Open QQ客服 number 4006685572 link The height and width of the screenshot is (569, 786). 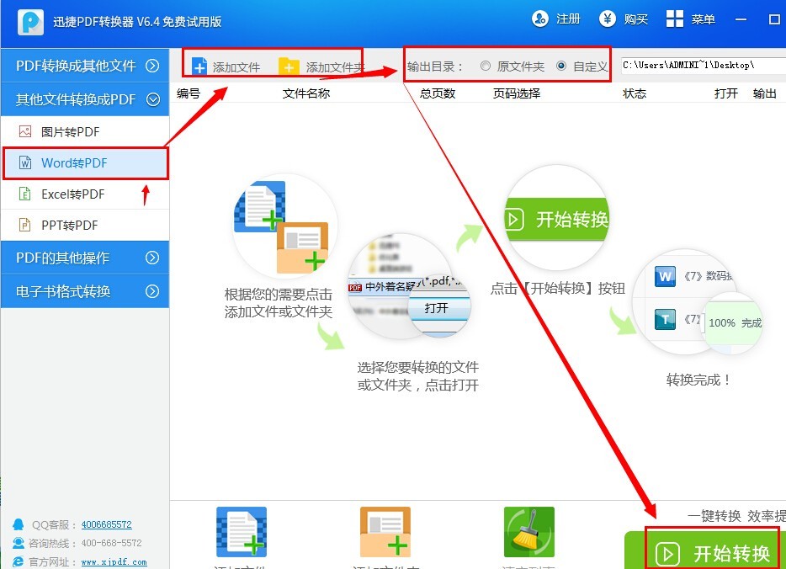coord(106,524)
